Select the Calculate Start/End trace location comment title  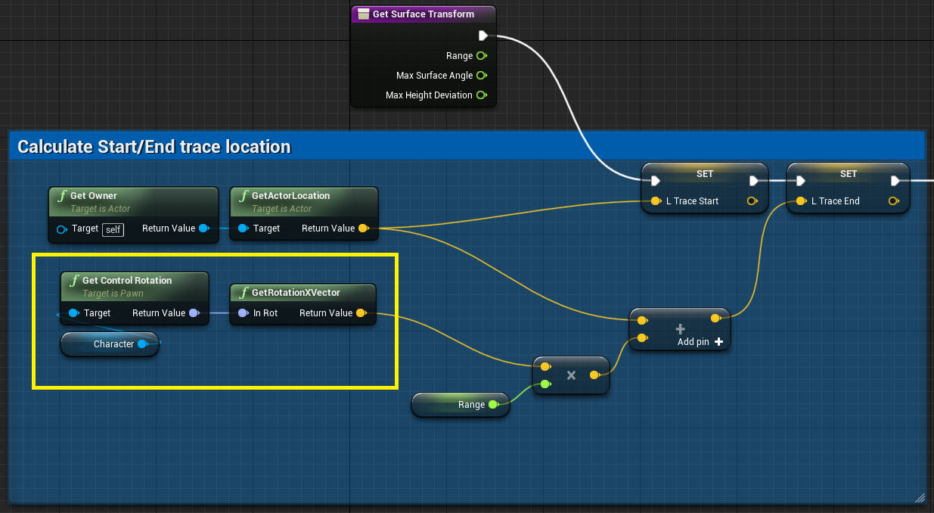point(154,147)
